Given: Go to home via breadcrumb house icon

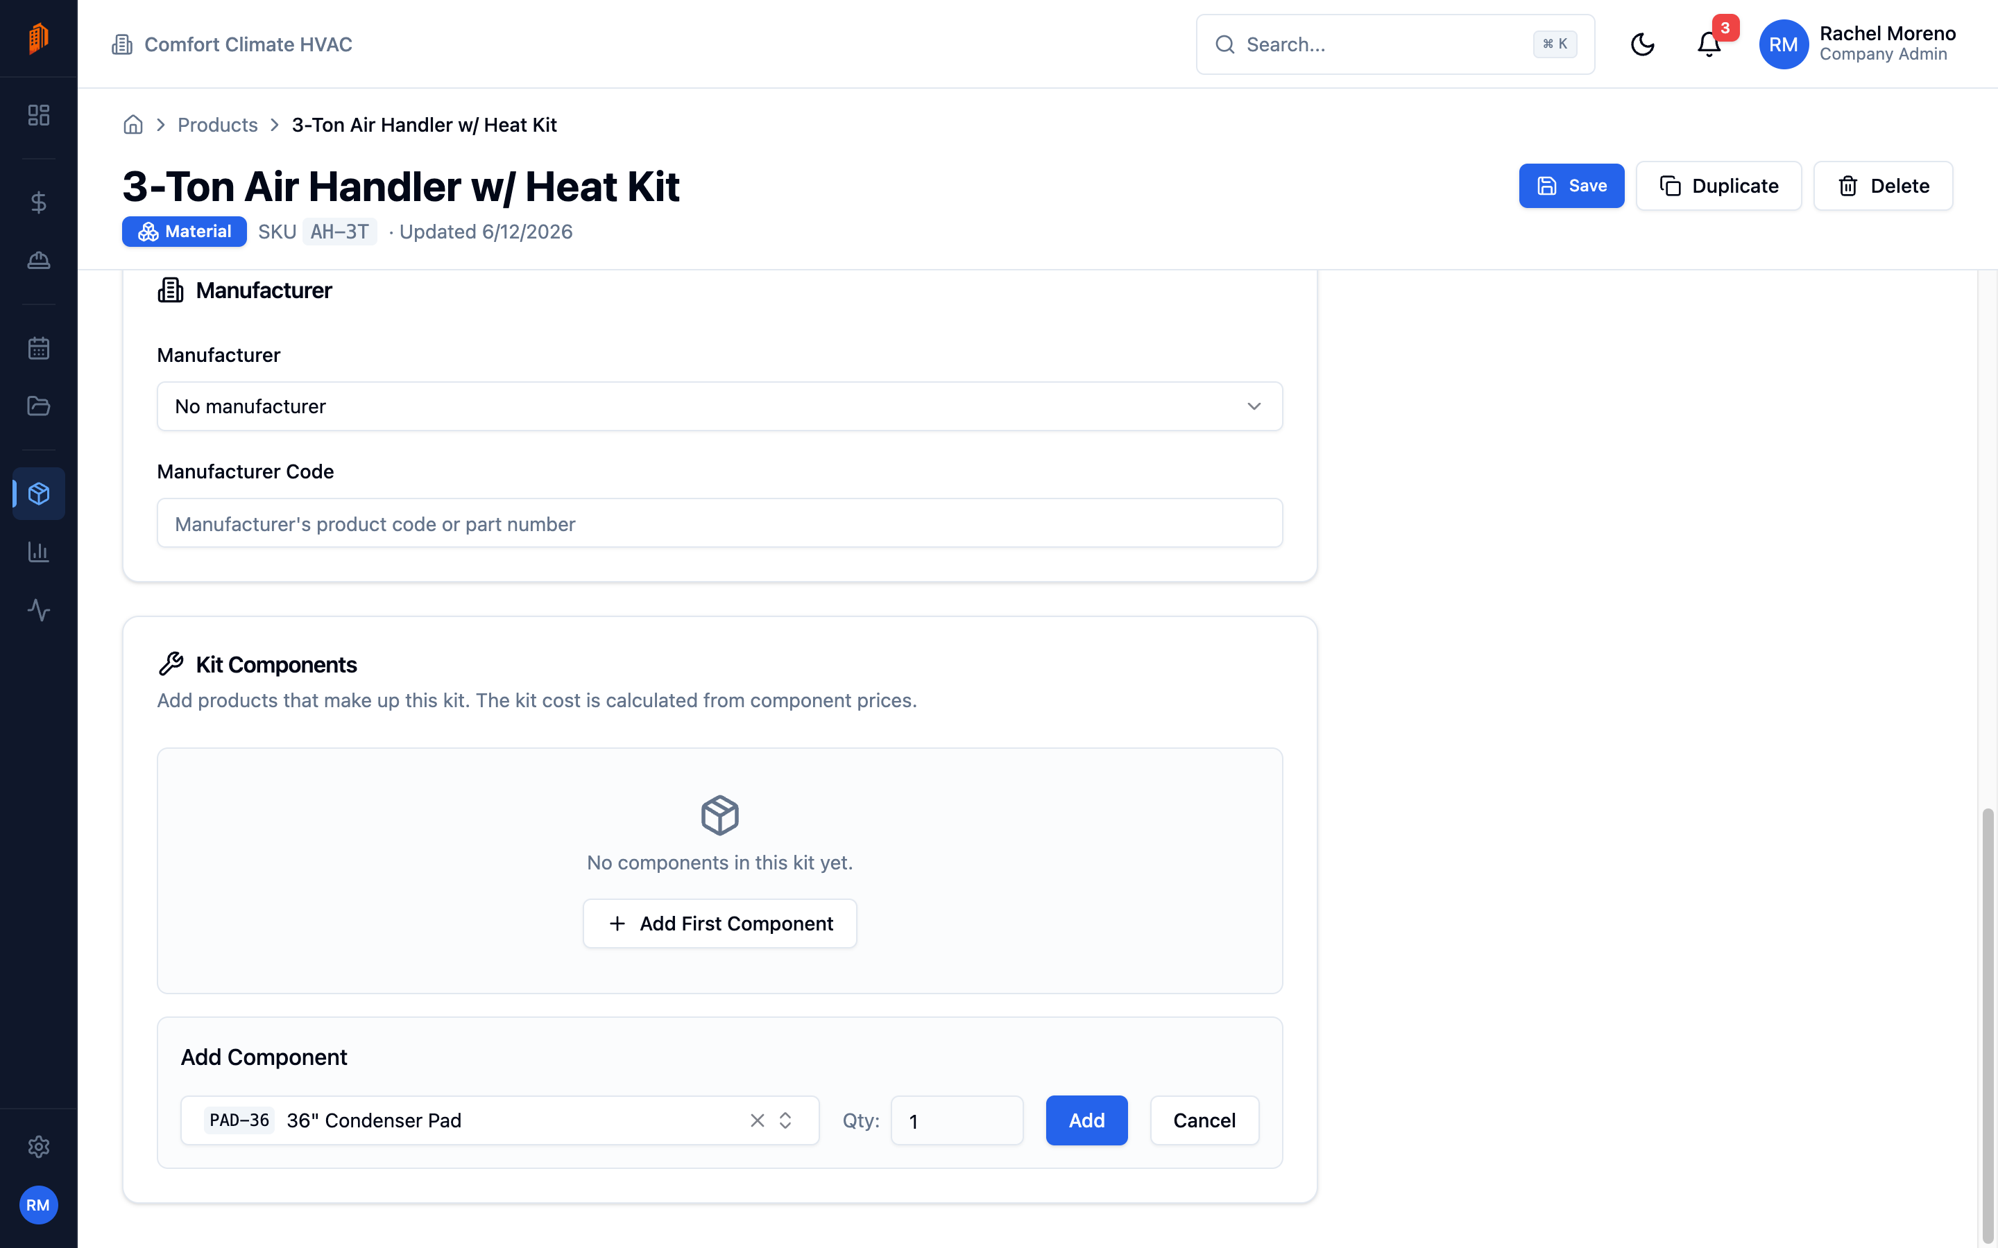Looking at the screenshot, I should click(x=133, y=125).
